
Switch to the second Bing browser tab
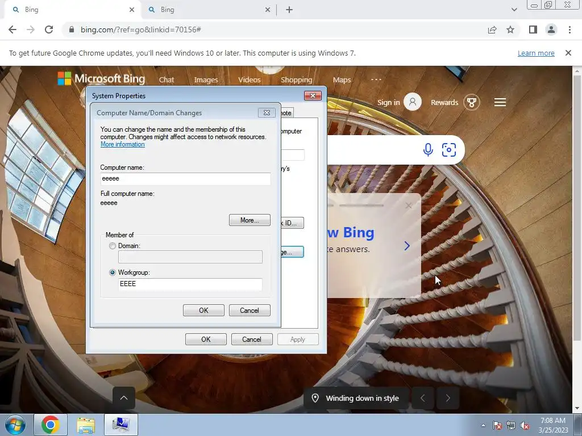(x=209, y=10)
